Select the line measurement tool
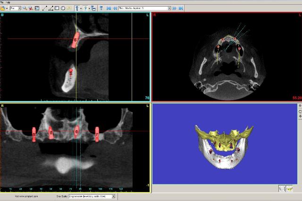This screenshot has height=201, width=302. [x=45, y=8]
